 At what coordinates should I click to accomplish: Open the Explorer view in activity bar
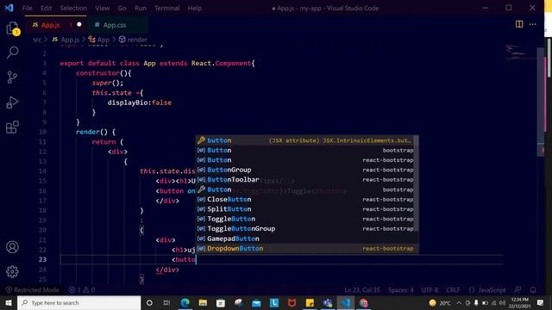[13, 28]
